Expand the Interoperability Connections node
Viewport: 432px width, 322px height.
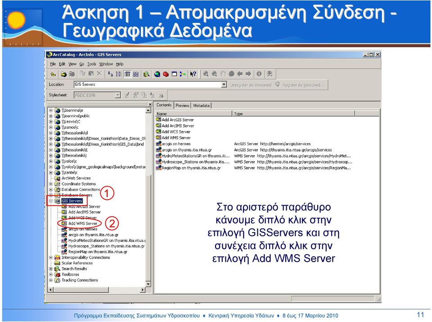click(51, 258)
